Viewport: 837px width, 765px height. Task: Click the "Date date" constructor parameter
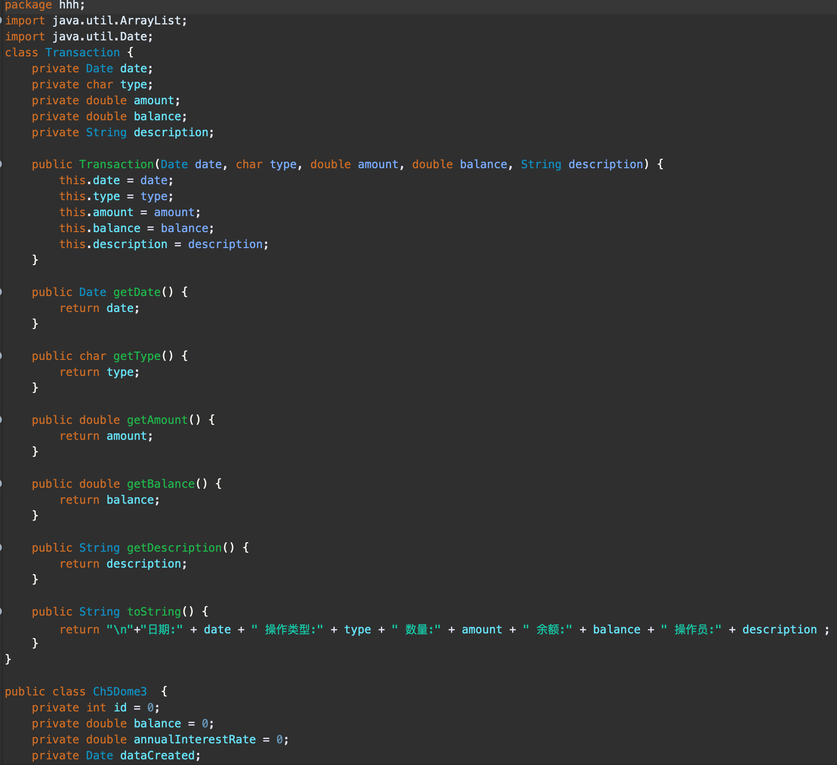click(191, 164)
